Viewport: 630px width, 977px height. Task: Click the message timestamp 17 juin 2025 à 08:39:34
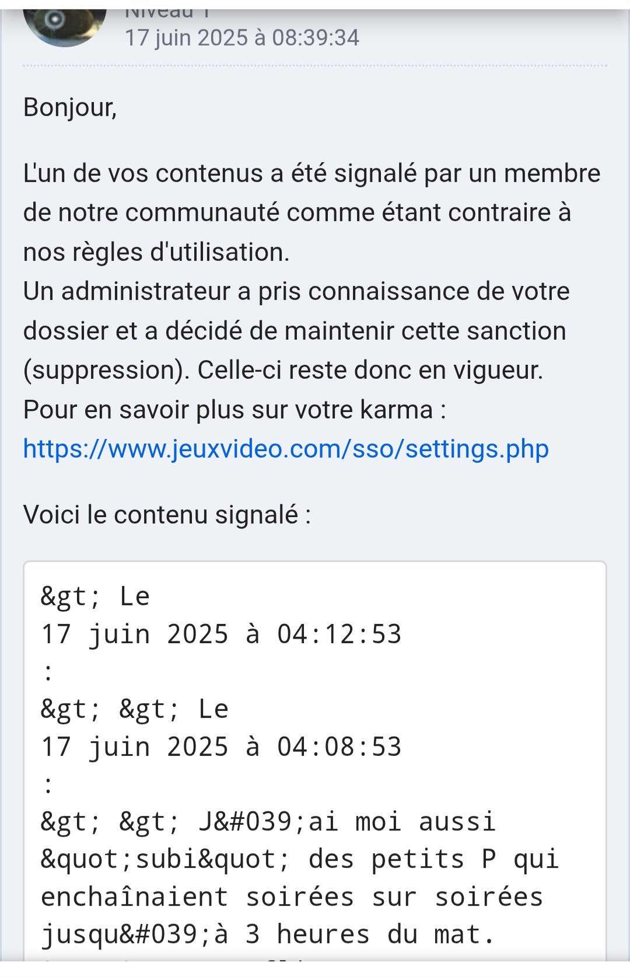click(x=242, y=38)
